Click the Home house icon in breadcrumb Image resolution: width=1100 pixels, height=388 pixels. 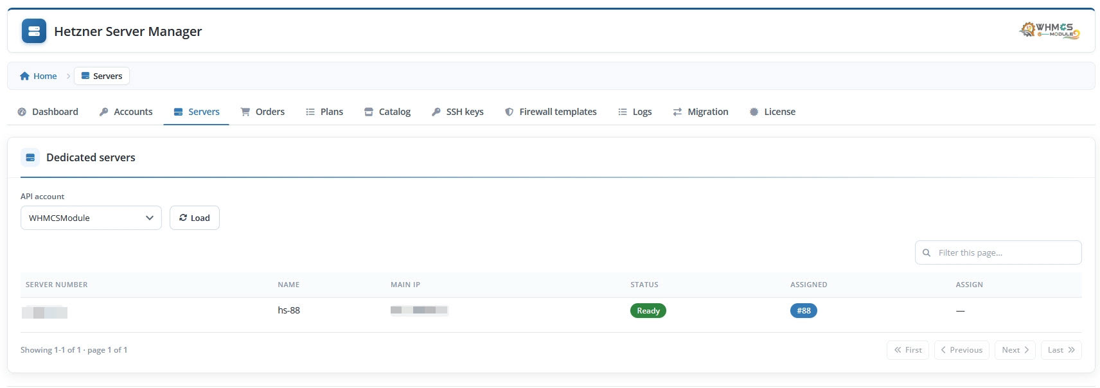pos(24,76)
